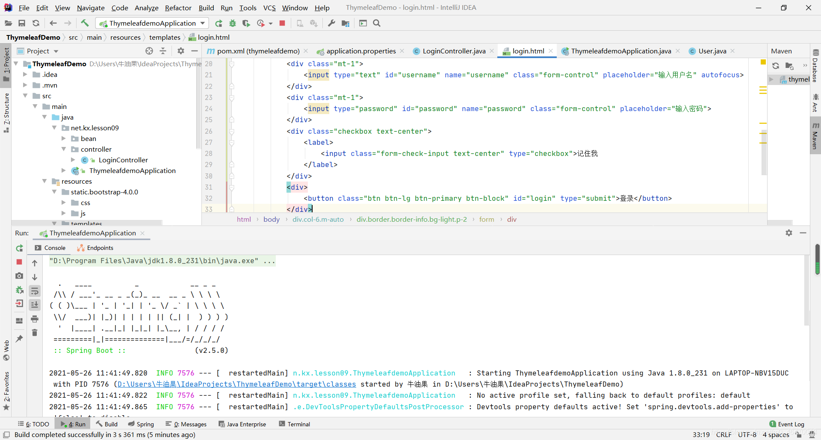Click the Open folder toolbar icon
The width and height of the screenshot is (821, 440).
[8, 23]
